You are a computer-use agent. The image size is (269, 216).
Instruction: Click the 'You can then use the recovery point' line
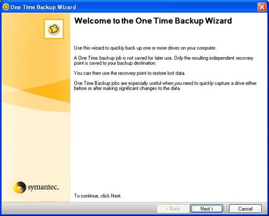[129, 73]
